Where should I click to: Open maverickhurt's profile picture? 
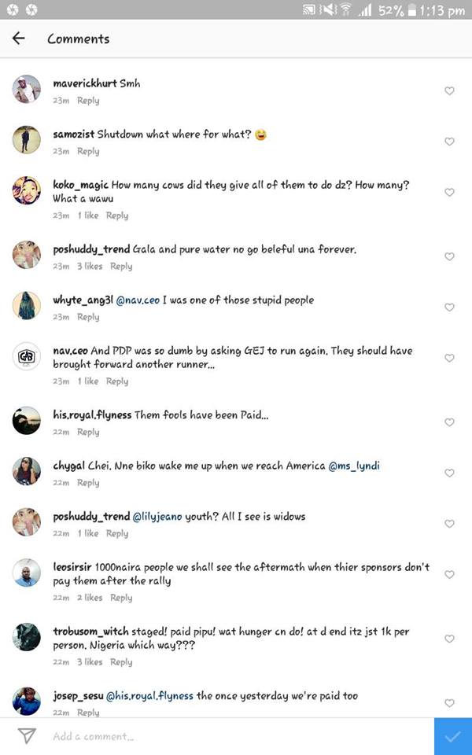[x=27, y=90]
